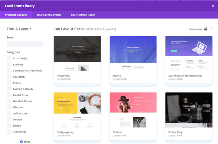This screenshot has height=144, width=218.
Task: Open the Agency layout pack thumbnail
Action: [133, 54]
